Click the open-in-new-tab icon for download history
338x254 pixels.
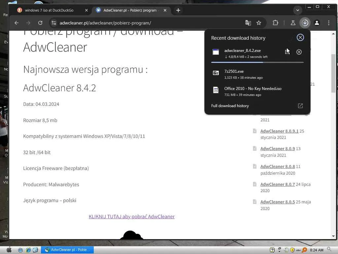[x=300, y=106]
